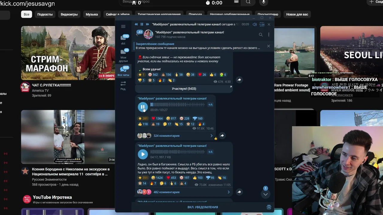Image resolution: width=383 pixels, height=215 pixels.
Task: Open the Мои друзья chat folder
Action: (123, 55)
